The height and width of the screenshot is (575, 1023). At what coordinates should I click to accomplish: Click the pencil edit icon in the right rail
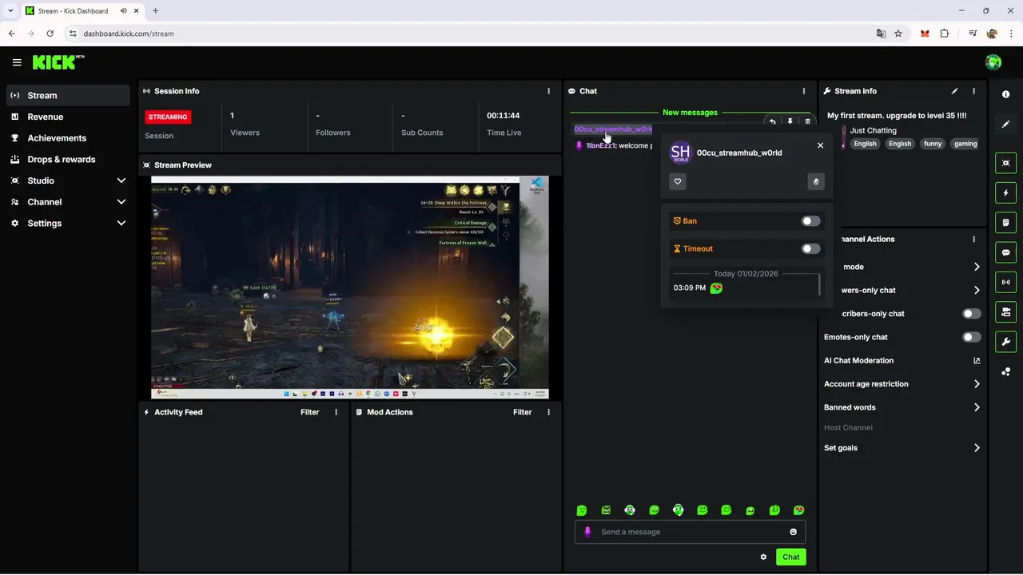(1005, 125)
